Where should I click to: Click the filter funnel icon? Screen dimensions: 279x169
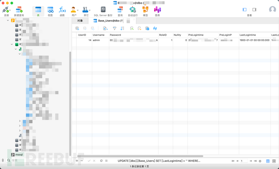[114, 28]
